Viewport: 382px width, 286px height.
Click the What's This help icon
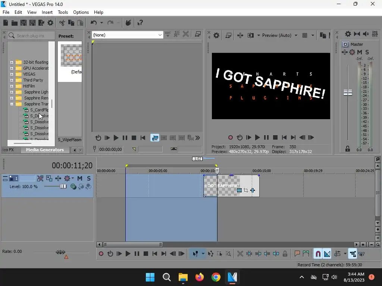click(140, 23)
